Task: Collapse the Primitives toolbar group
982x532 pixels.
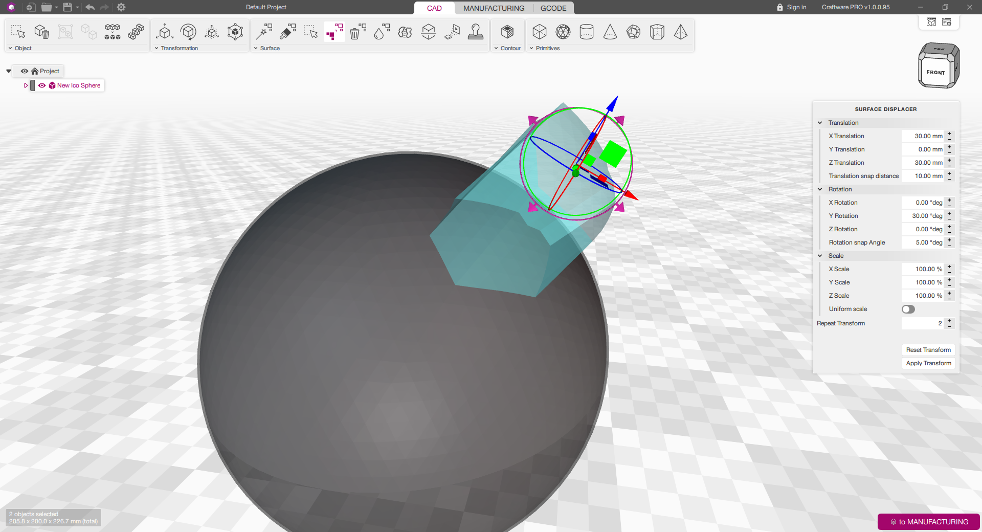Action: 531,48
